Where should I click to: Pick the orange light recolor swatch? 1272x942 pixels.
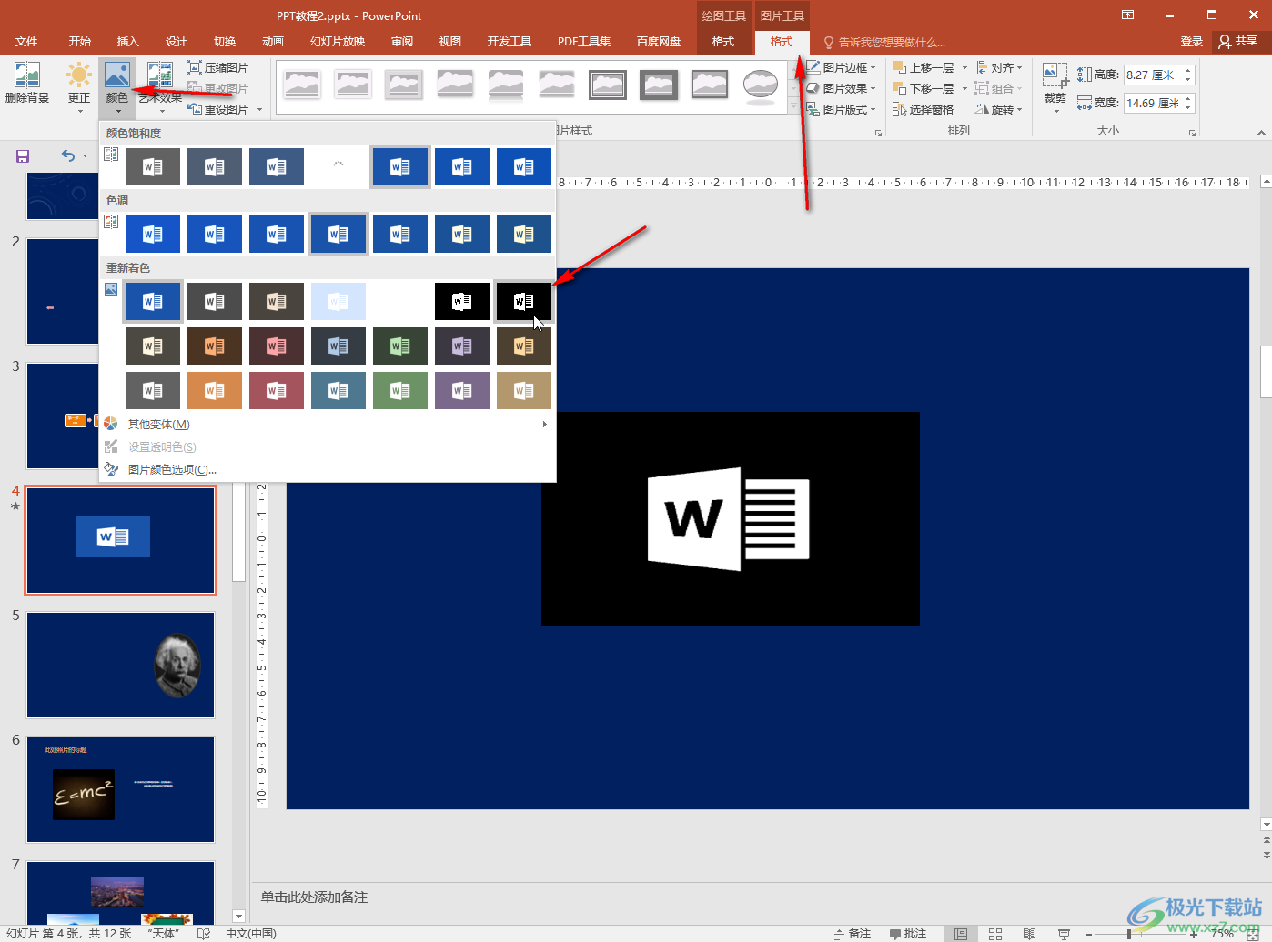tap(215, 390)
